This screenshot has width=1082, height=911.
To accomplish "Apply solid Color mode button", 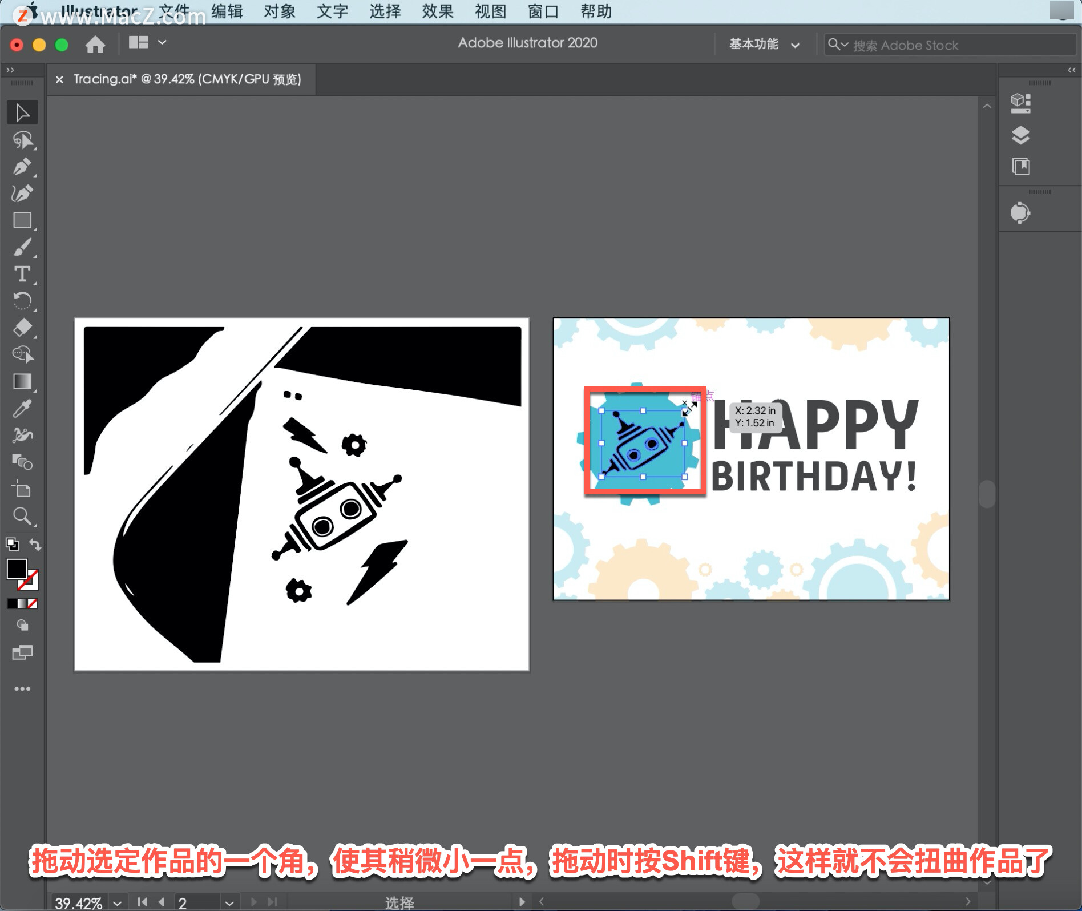I will (12, 603).
